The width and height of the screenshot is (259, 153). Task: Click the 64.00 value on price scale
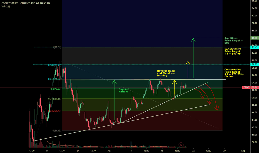255,120
